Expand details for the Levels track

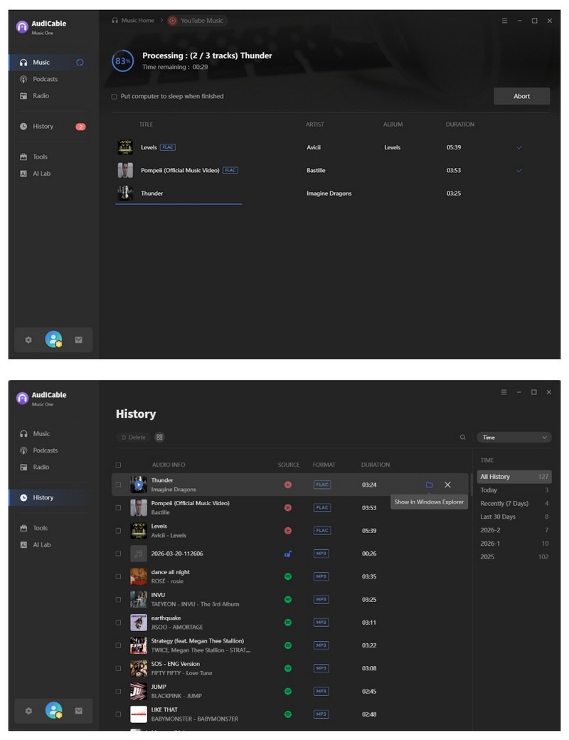(519, 147)
